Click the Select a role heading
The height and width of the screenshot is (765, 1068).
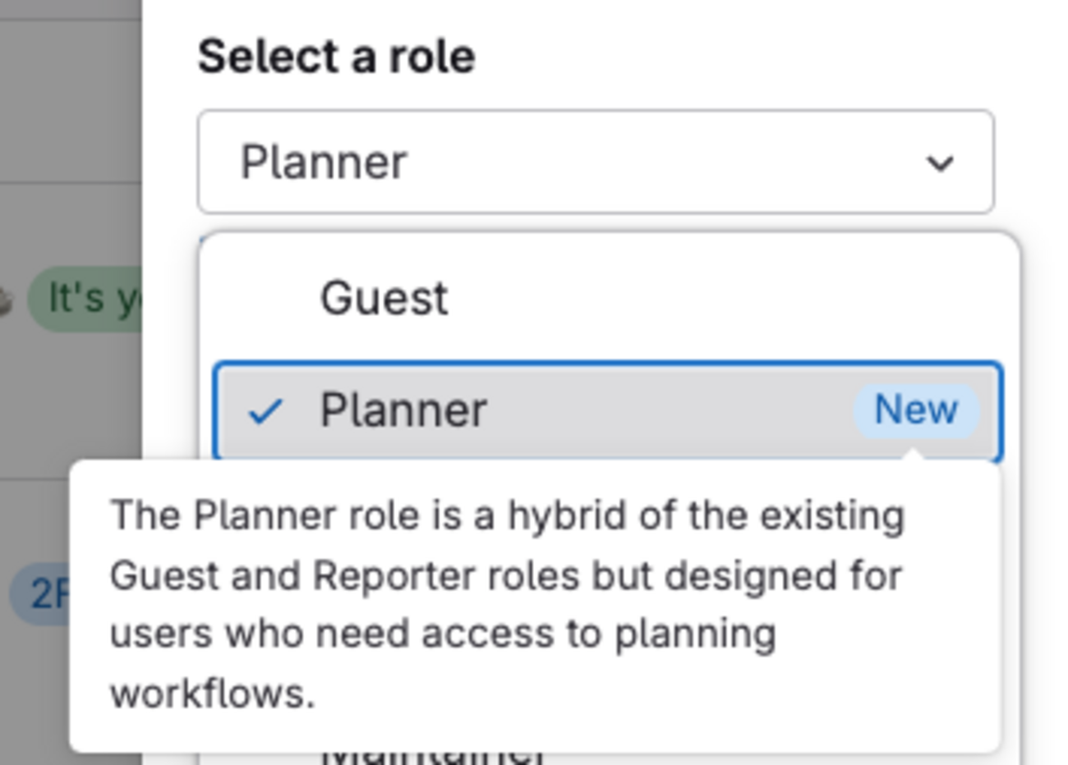click(x=337, y=53)
